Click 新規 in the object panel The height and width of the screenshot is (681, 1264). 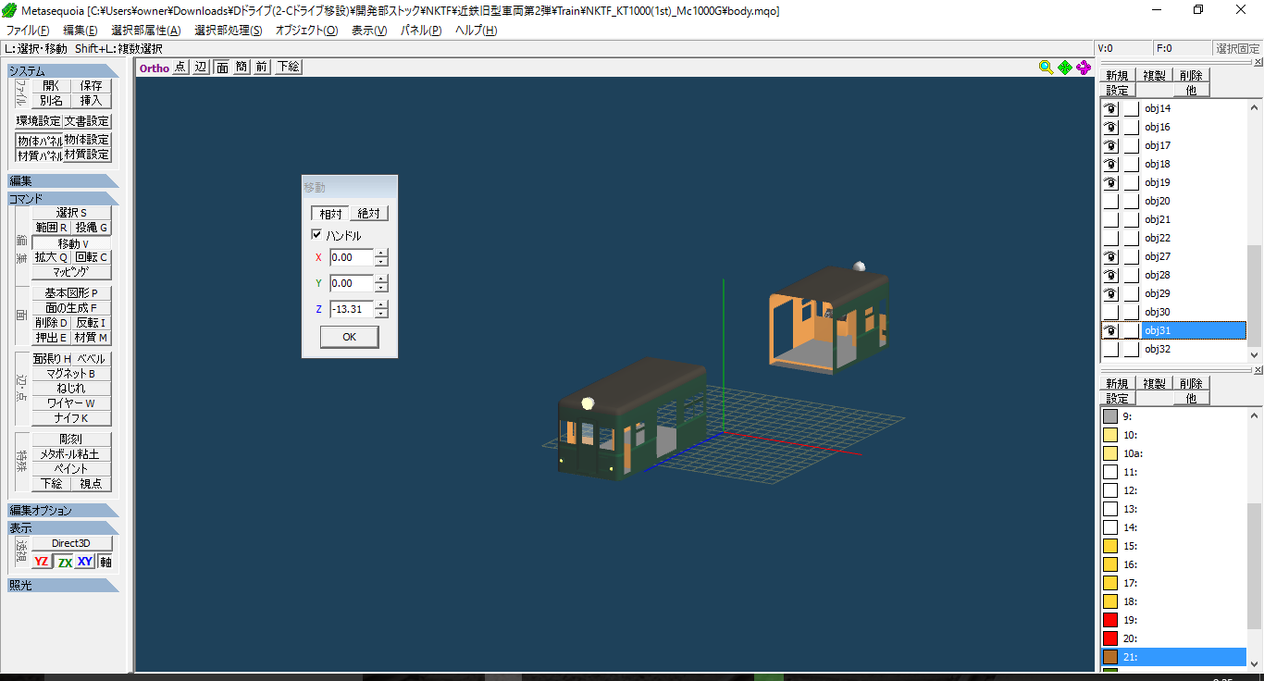pyautogui.click(x=1117, y=76)
